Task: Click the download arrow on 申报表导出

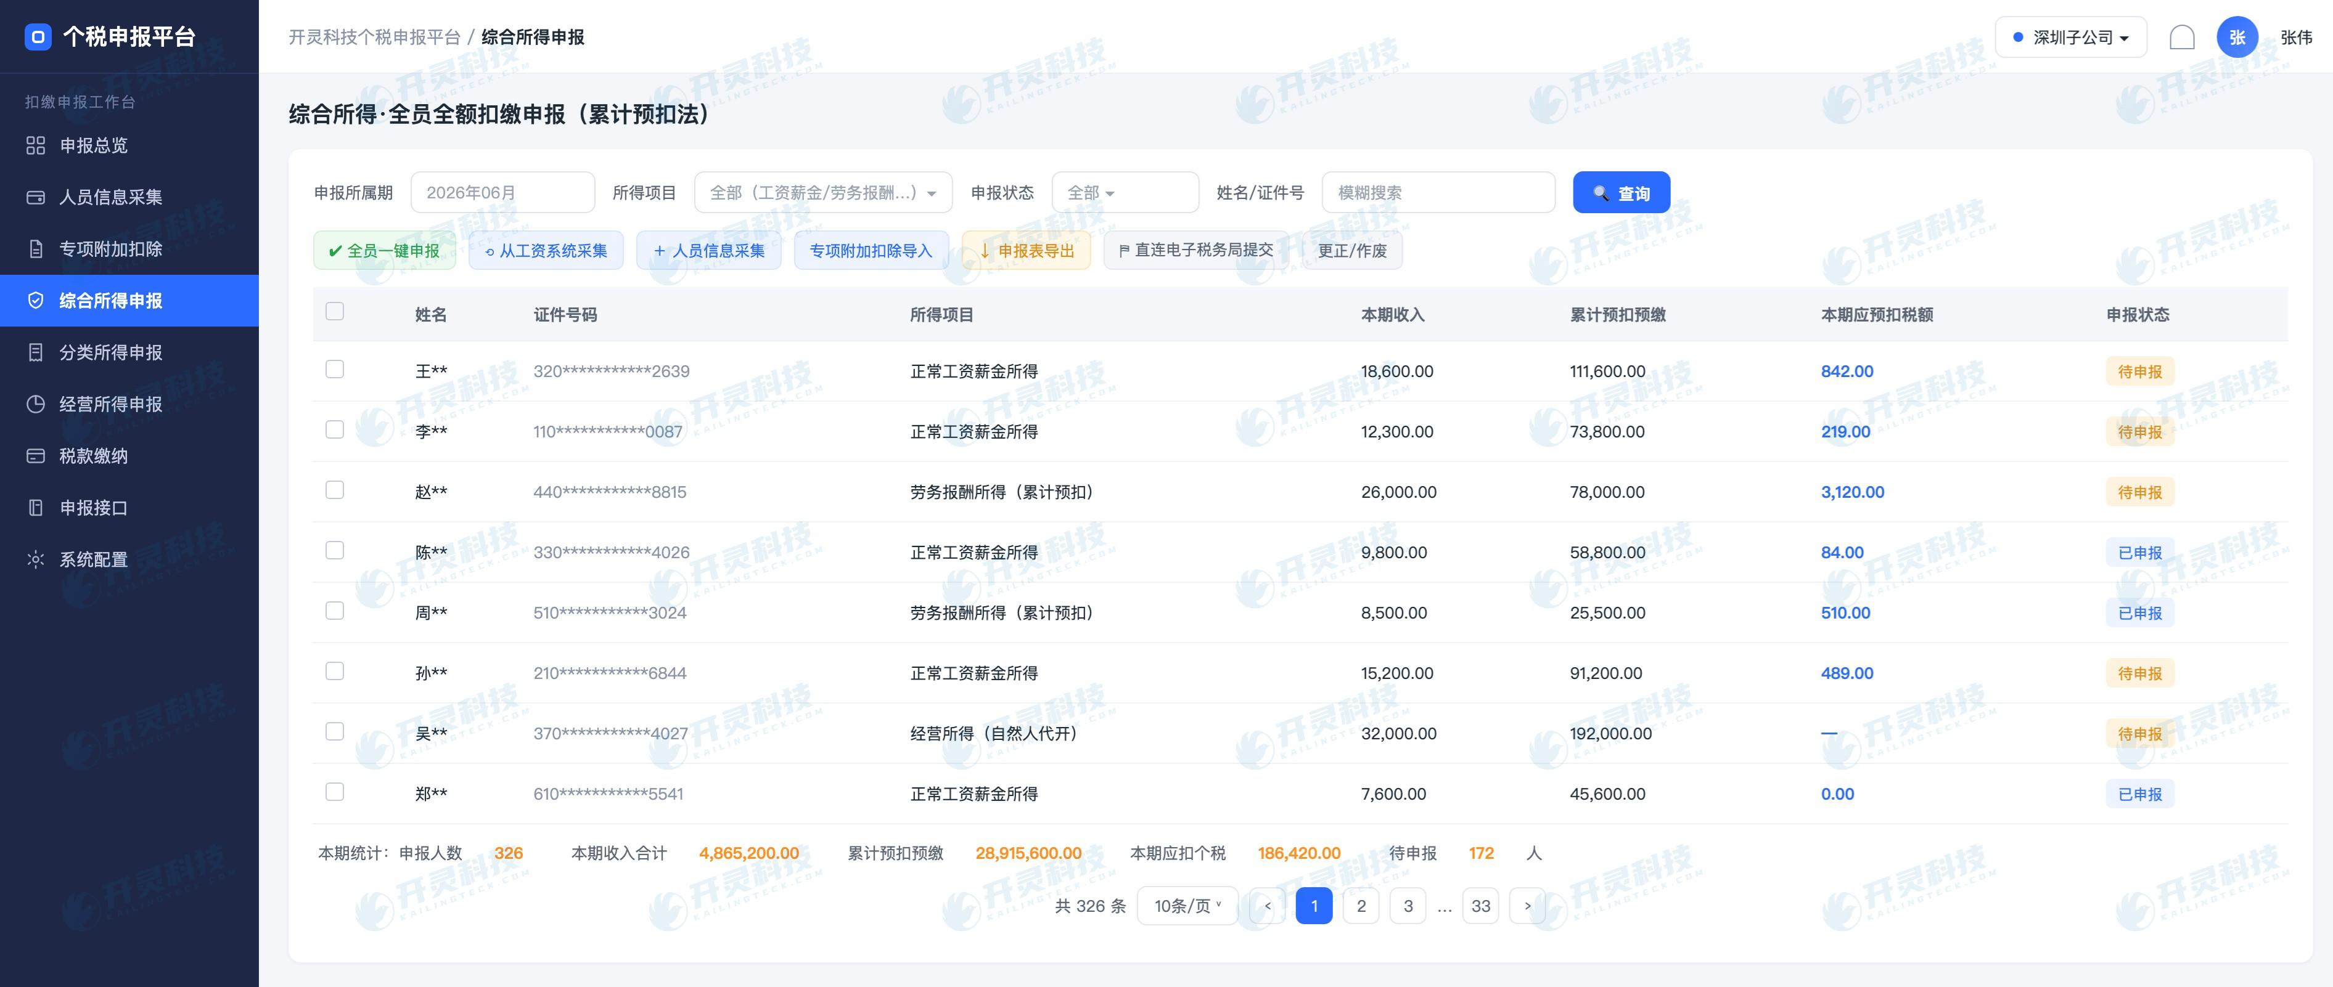Action: 985,251
